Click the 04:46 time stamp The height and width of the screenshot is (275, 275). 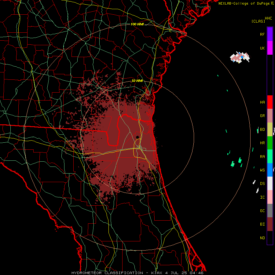pyautogui.click(x=196, y=273)
